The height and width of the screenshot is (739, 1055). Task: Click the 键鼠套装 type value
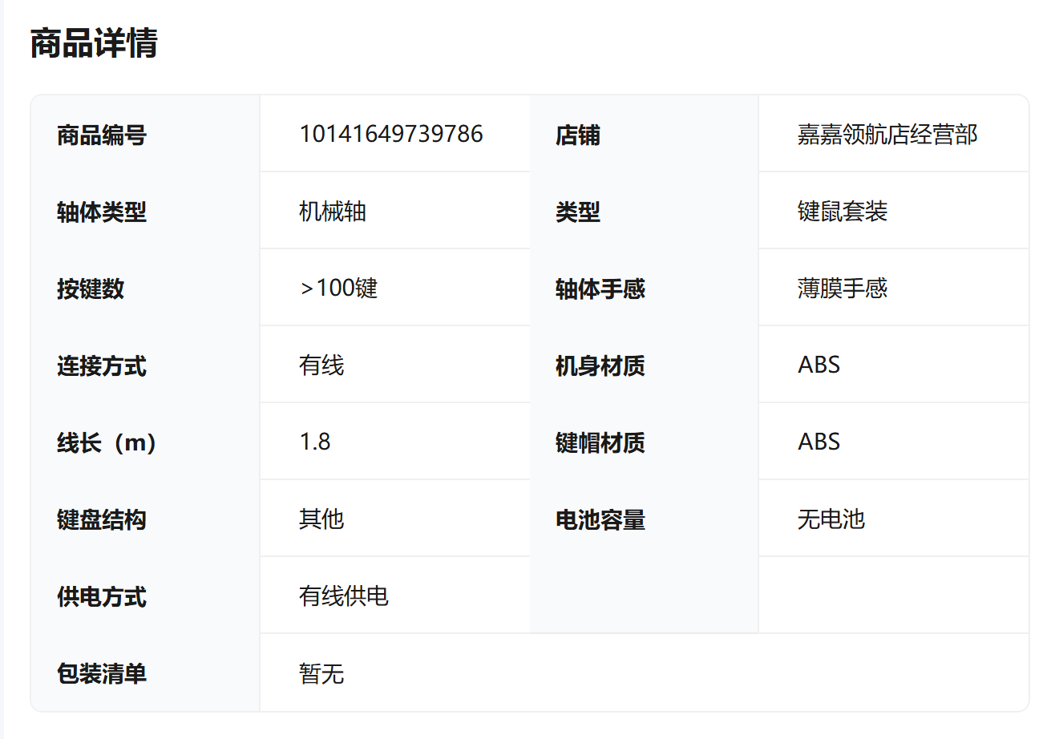843,212
